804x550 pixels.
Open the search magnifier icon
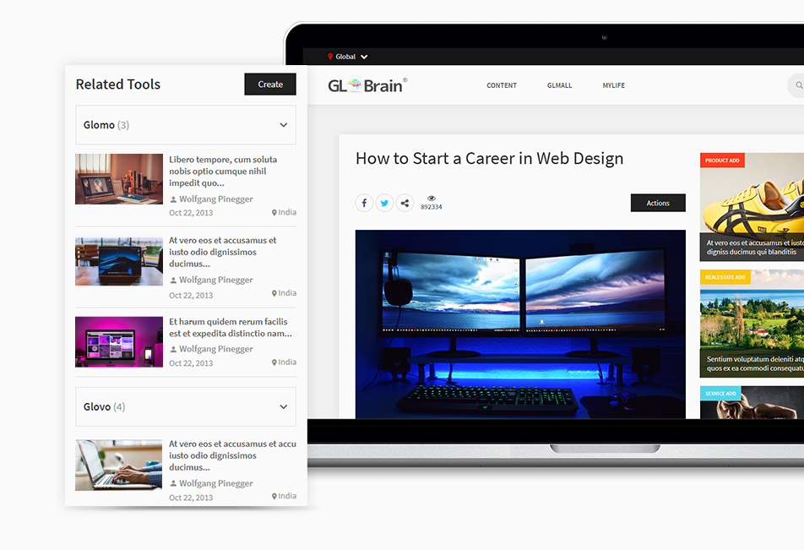coord(799,85)
